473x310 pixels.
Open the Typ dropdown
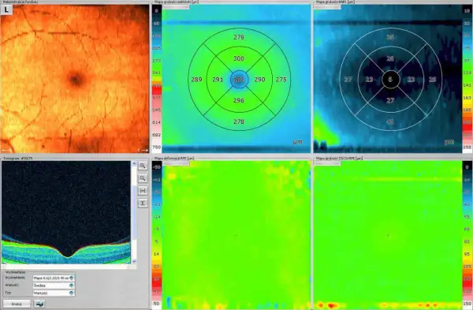pyautogui.click(x=54, y=293)
